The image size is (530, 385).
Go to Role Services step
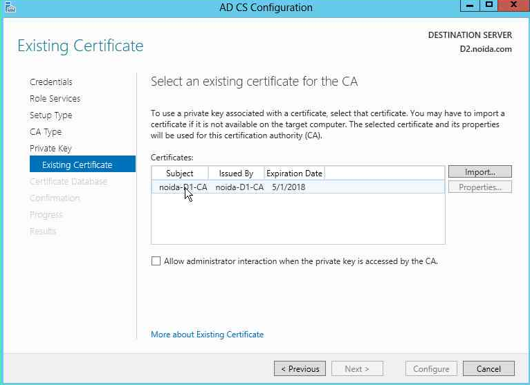pyautogui.click(x=55, y=98)
